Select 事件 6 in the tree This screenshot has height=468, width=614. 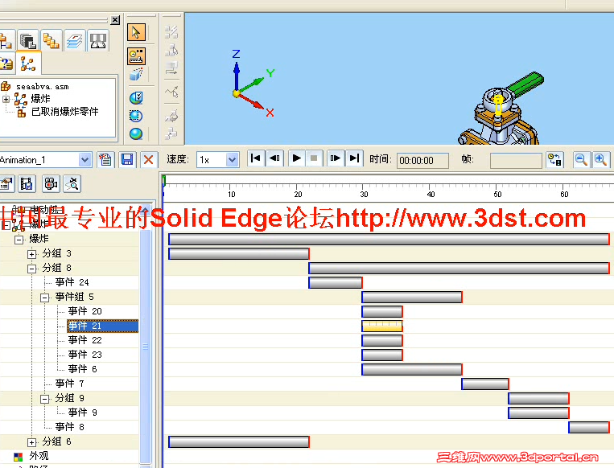click(x=82, y=369)
